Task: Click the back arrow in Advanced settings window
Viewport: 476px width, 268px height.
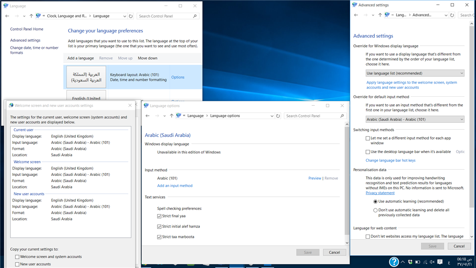Action: point(356,15)
